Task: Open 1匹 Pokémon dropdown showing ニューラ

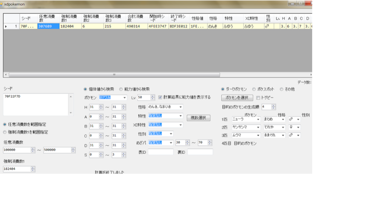Action: [258, 120]
